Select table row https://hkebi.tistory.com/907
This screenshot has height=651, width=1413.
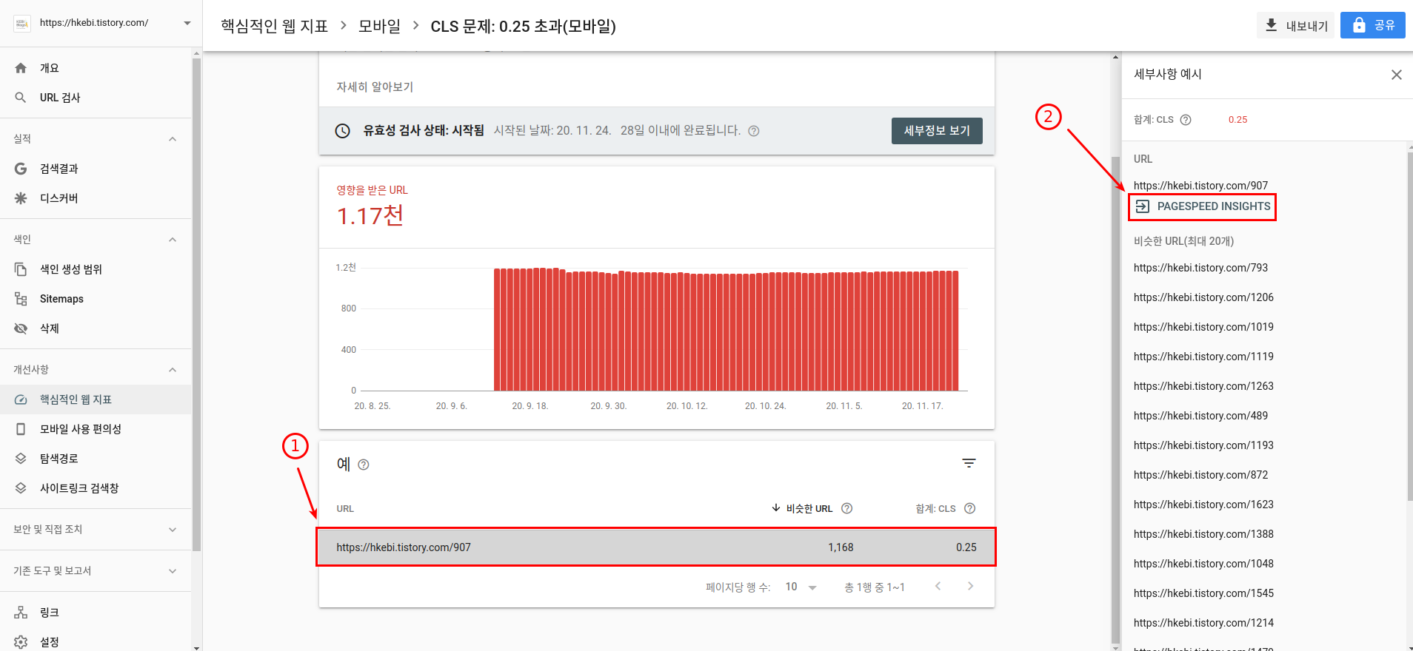pyautogui.click(x=656, y=547)
